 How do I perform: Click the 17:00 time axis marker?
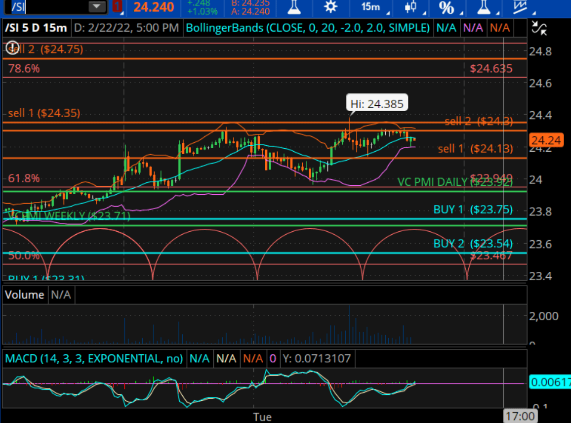(x=520, y=416)
